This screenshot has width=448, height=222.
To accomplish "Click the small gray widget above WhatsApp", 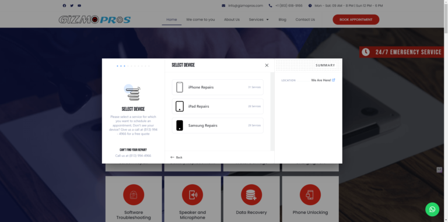I will [439, 170].
